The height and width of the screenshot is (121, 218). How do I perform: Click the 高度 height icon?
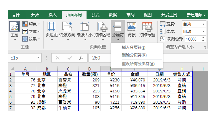(162, 31)
